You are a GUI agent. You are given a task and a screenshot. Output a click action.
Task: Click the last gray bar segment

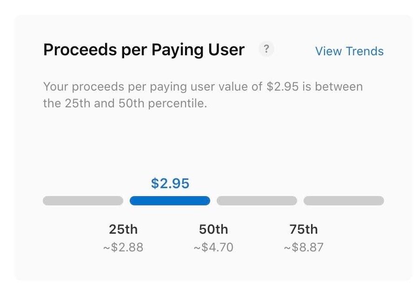tap(344, 201)
